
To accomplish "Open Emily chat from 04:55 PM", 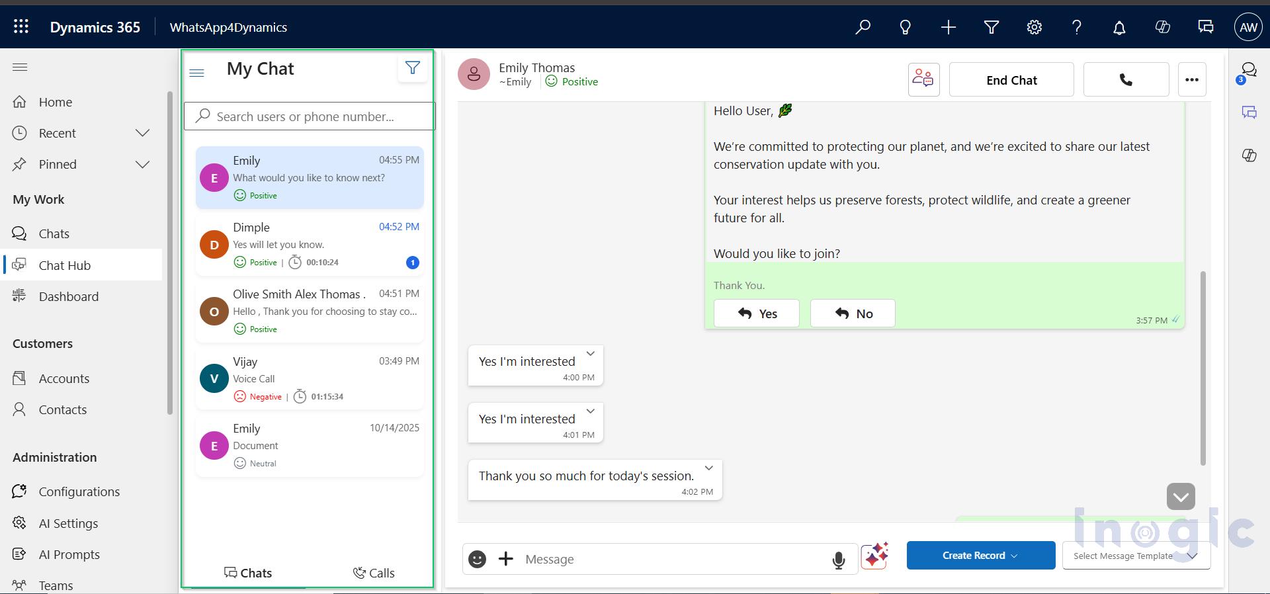I will [310, 177].
